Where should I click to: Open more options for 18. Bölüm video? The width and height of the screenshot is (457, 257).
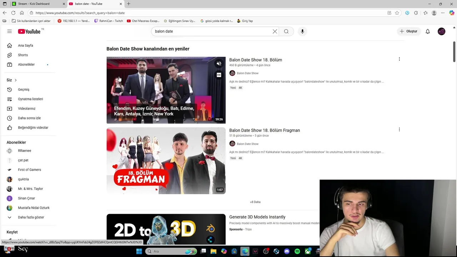click(399, 59)
